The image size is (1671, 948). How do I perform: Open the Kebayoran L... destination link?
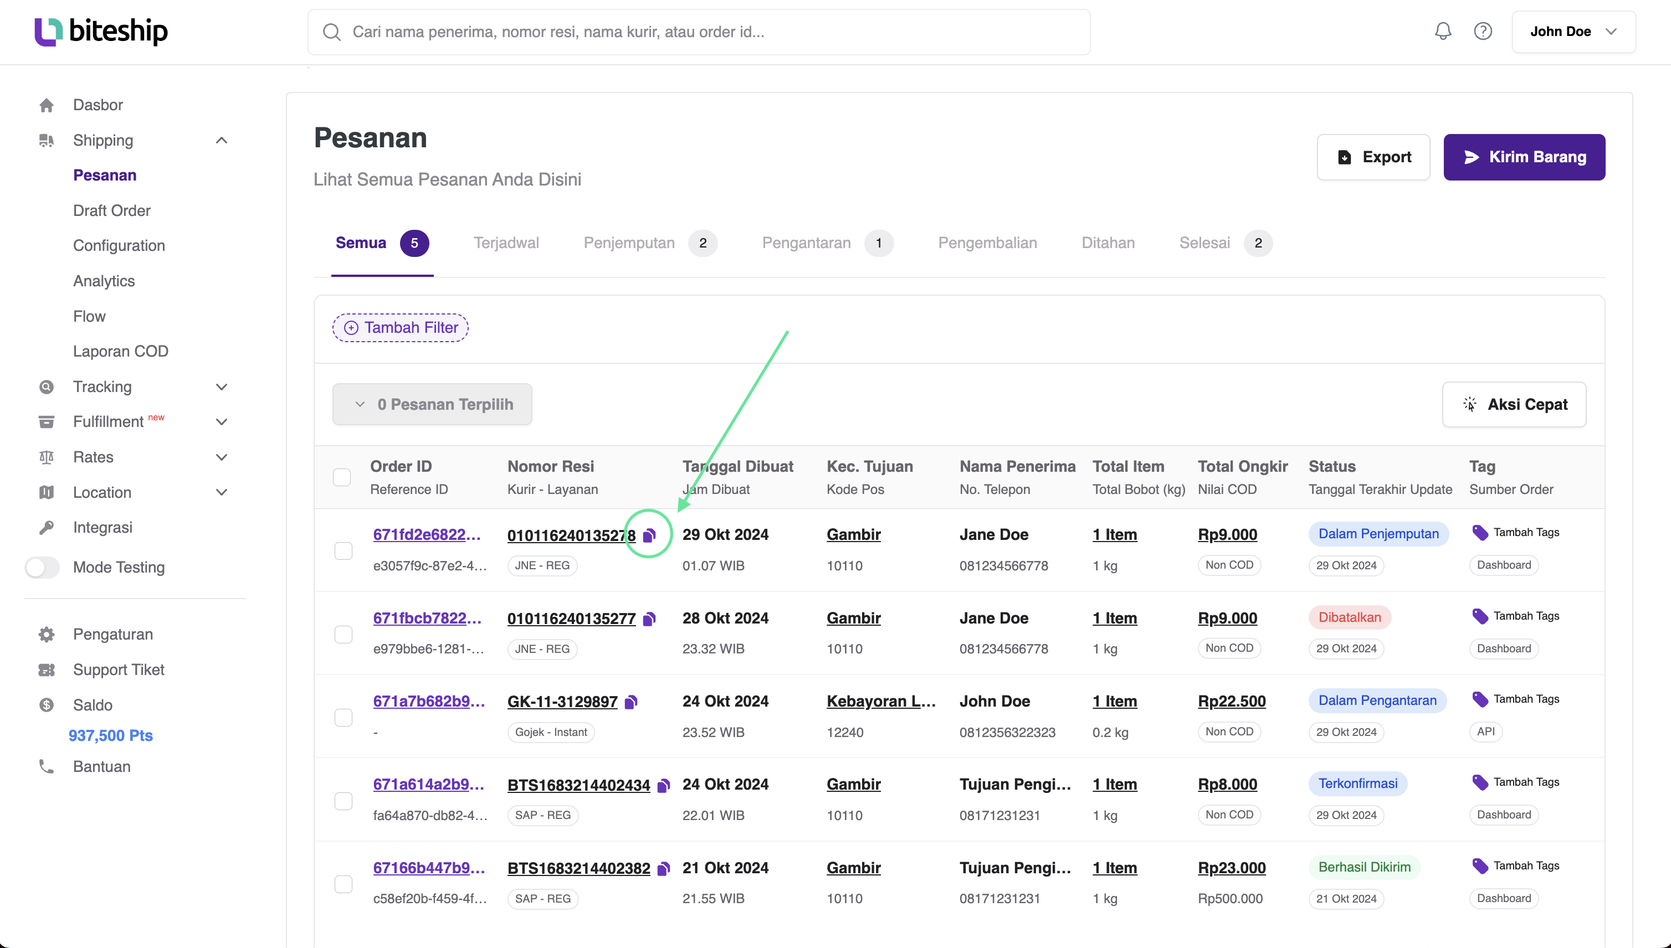coord(881,701)
